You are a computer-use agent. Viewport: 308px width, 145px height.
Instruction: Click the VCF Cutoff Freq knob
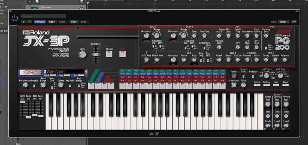click(238, 36)
